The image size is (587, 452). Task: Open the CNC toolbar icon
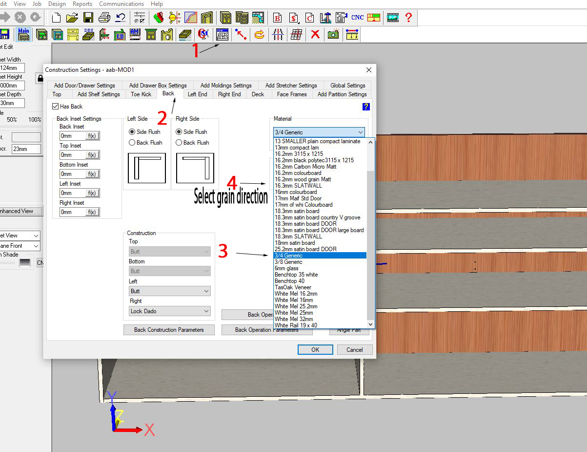[x=357, y=18]
